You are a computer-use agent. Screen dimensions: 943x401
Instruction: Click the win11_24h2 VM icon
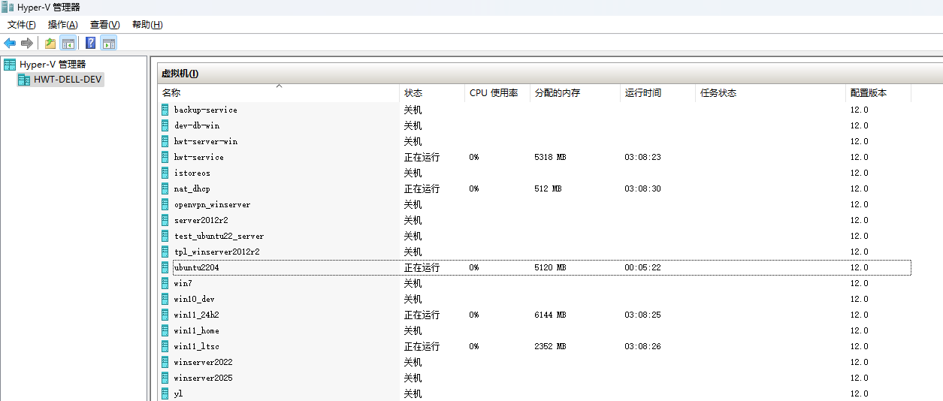point(165,315)
